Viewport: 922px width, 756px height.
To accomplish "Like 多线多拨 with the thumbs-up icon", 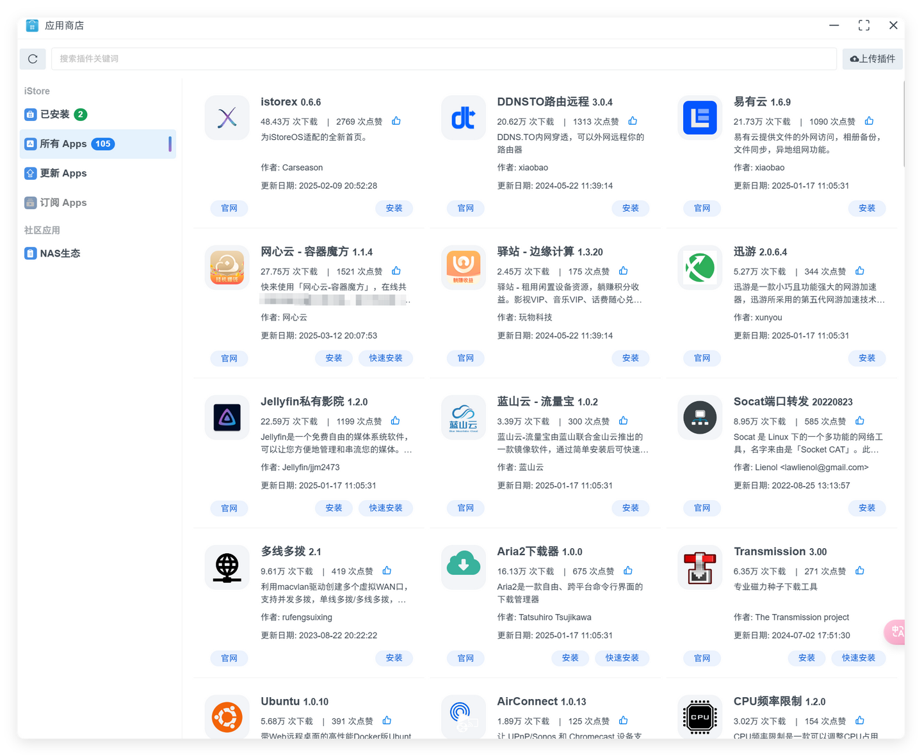I will point(387,571).
